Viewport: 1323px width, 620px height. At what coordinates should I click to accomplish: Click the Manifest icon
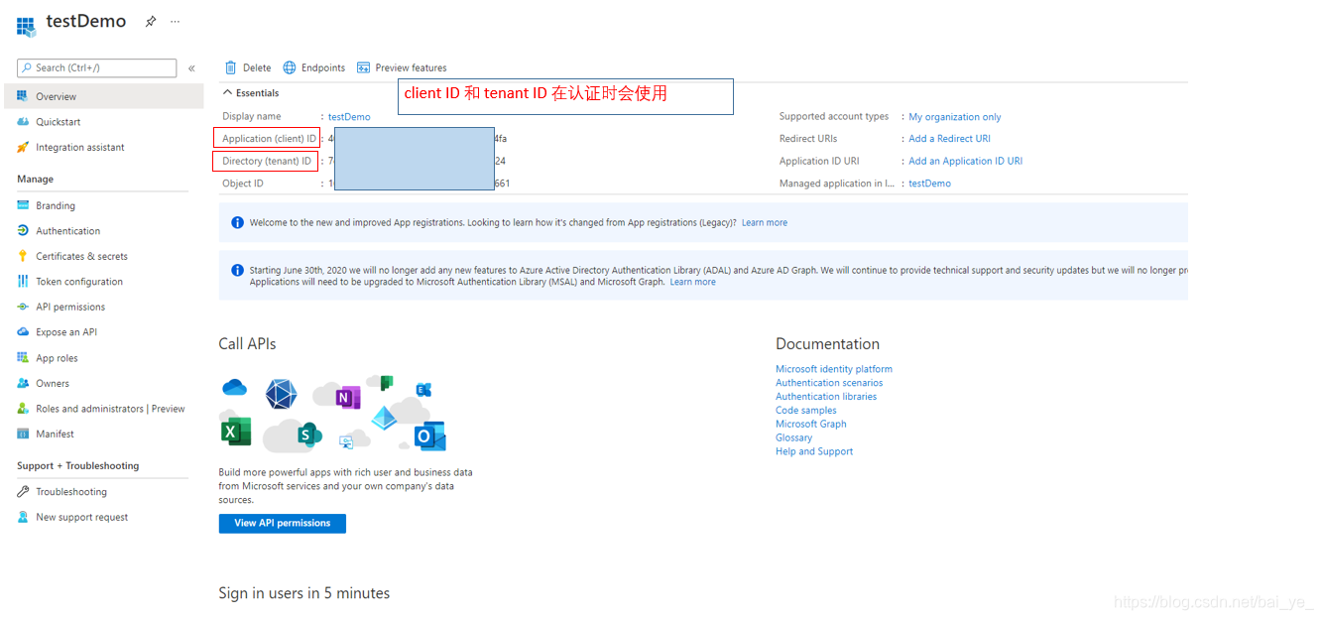23,434
